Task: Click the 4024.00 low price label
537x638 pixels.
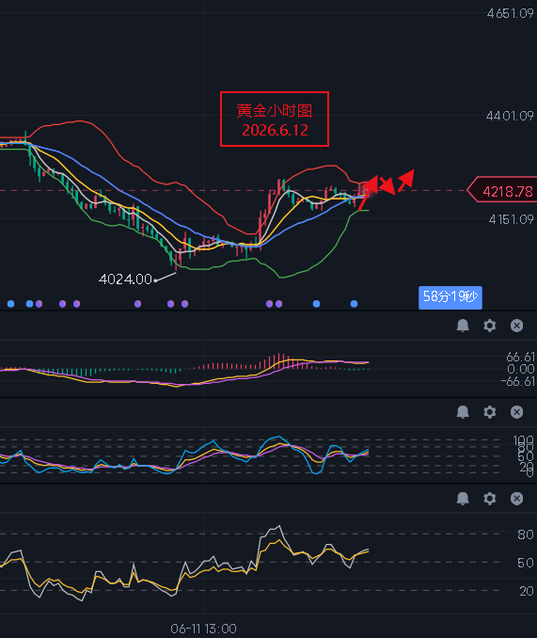Action: (x=125, y=279)
